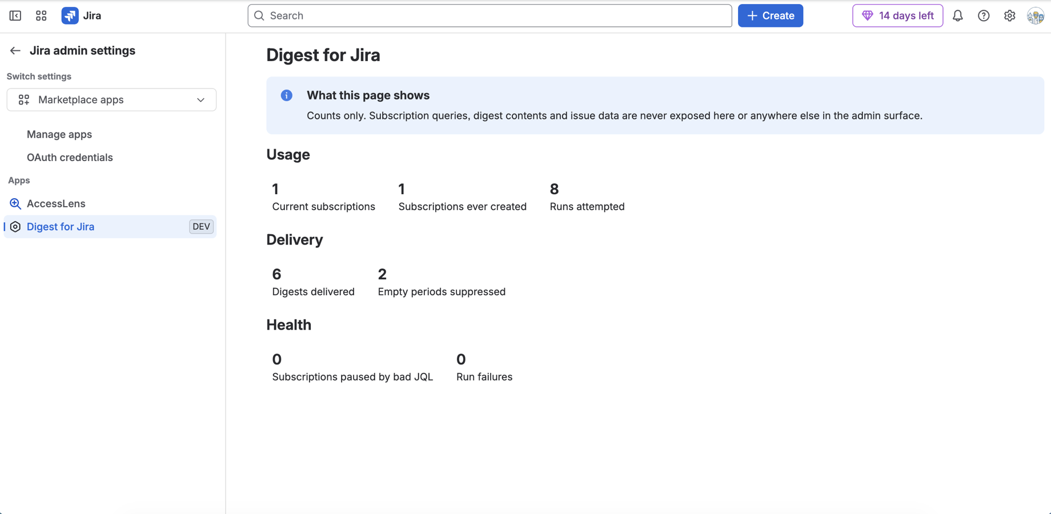Click the Jira logo icon
The width and height of the screenshot is (1051, 514).
tap(70, 15)
